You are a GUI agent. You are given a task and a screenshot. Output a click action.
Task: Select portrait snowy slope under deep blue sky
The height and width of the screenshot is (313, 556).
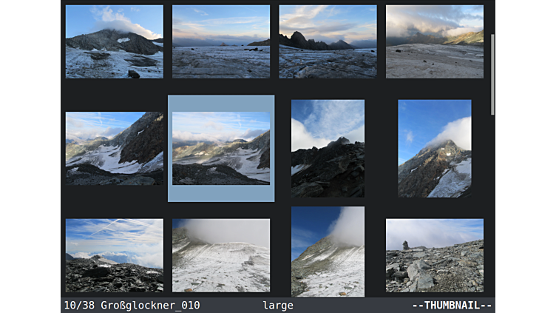tap(328, 252)
